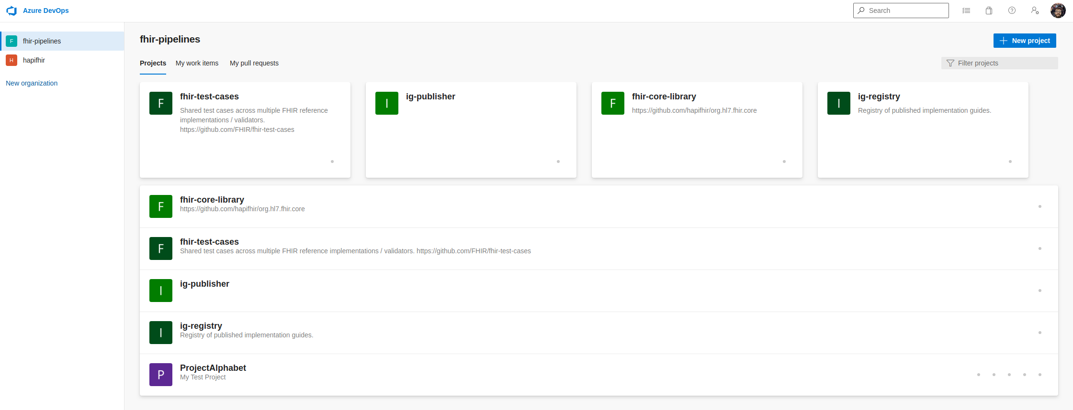Click the plus icon on New project
Image resolution: width=1073 pixels, height=410 pixels.
click(1004, 41)
